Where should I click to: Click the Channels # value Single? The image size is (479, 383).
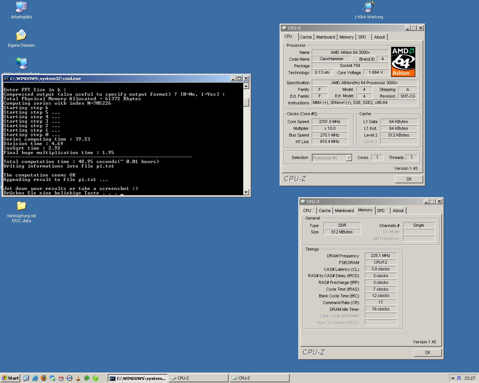(419, 225)
